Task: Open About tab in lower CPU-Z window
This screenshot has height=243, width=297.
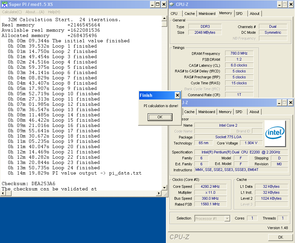Action: tap(254, 112)
